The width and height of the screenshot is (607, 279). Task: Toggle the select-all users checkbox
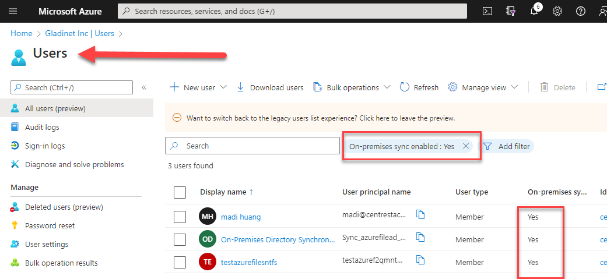click(180, 192)
